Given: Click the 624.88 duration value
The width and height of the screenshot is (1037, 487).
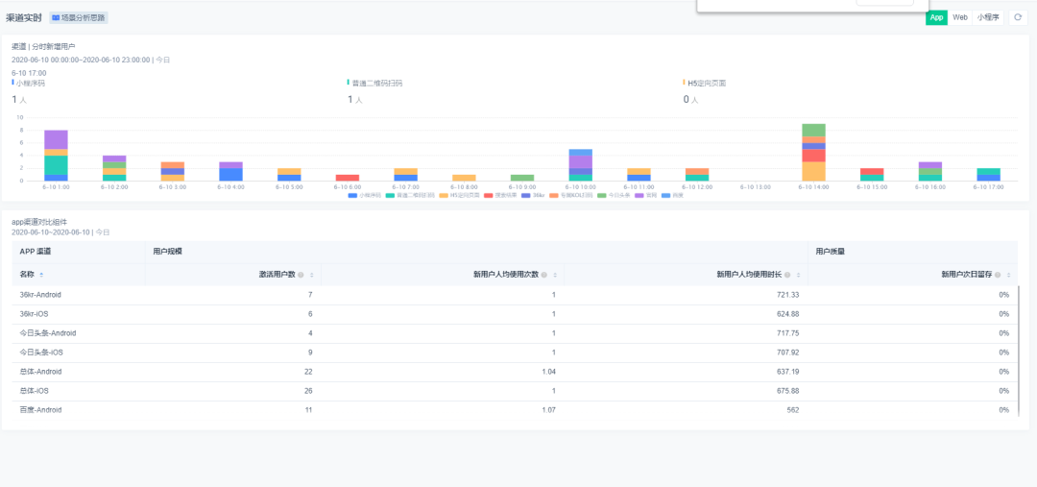Looking at the screenshot, I should pyautogui.click(x=788, y=314).
